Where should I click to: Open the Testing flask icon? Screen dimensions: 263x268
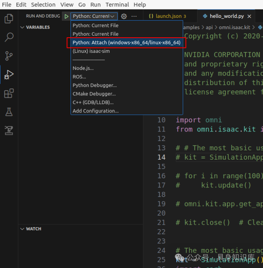pyautogui.click(x=8, y=112)
